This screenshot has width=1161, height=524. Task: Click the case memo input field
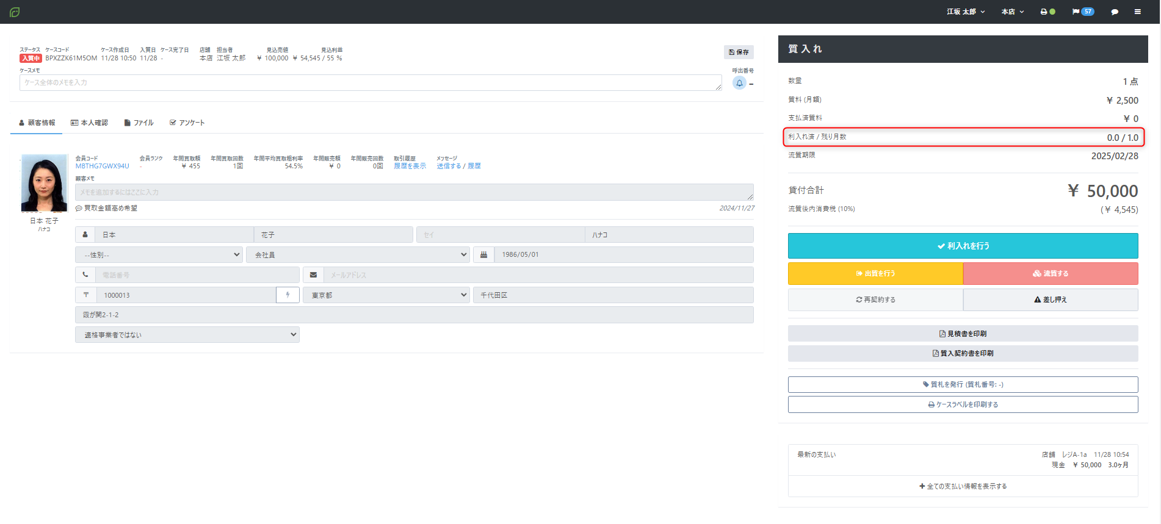[x=371, y=83]
